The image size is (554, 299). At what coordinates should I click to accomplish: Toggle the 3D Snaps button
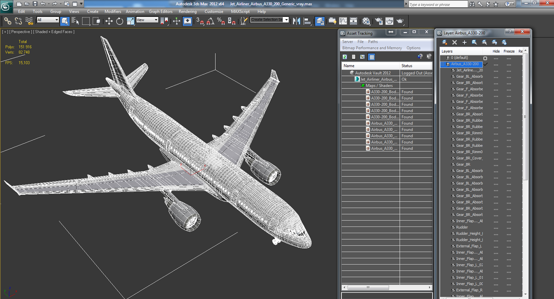[200, 21]
